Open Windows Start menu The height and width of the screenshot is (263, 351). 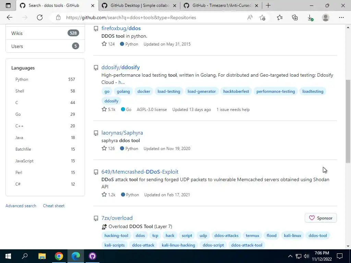coord(8,256)
